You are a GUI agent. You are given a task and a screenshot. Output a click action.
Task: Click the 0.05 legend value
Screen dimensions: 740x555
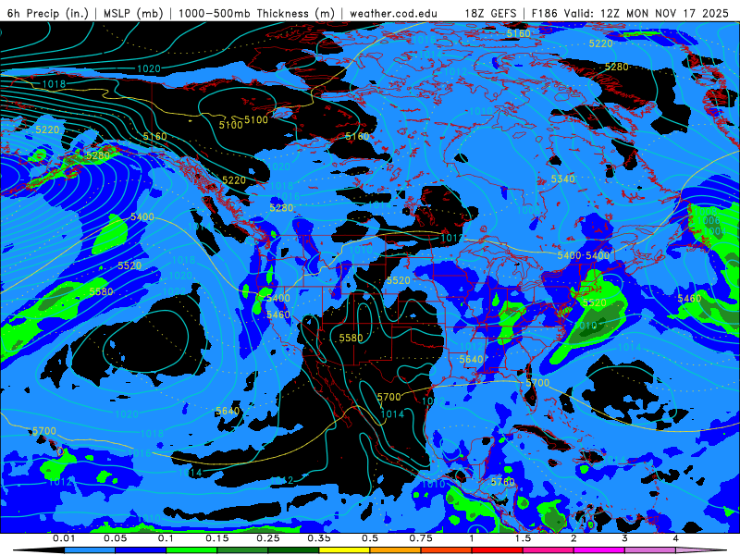[115, 538]
